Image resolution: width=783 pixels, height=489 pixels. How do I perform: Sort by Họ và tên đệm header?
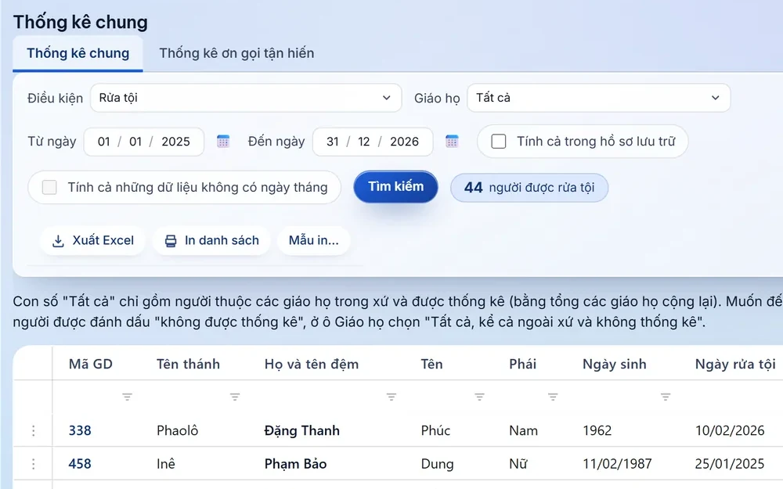[312, 365]
